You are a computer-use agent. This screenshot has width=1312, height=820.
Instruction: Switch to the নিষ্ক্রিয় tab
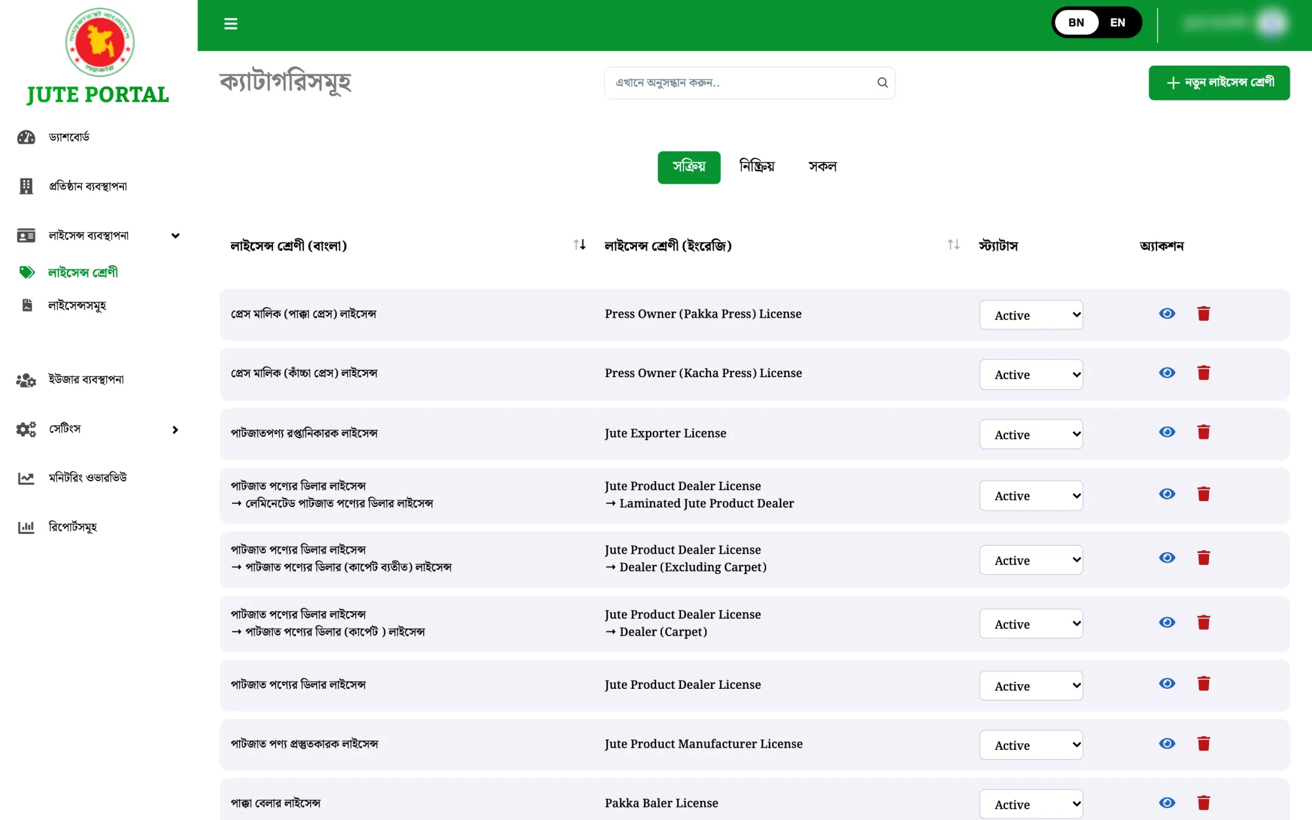click(x=756, y=167)
